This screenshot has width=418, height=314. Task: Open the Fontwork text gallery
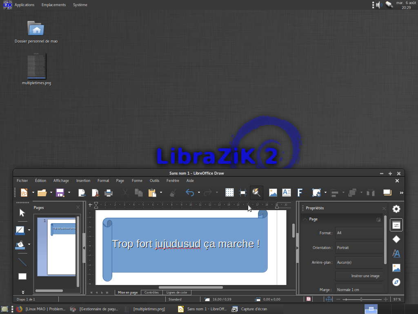300,193
